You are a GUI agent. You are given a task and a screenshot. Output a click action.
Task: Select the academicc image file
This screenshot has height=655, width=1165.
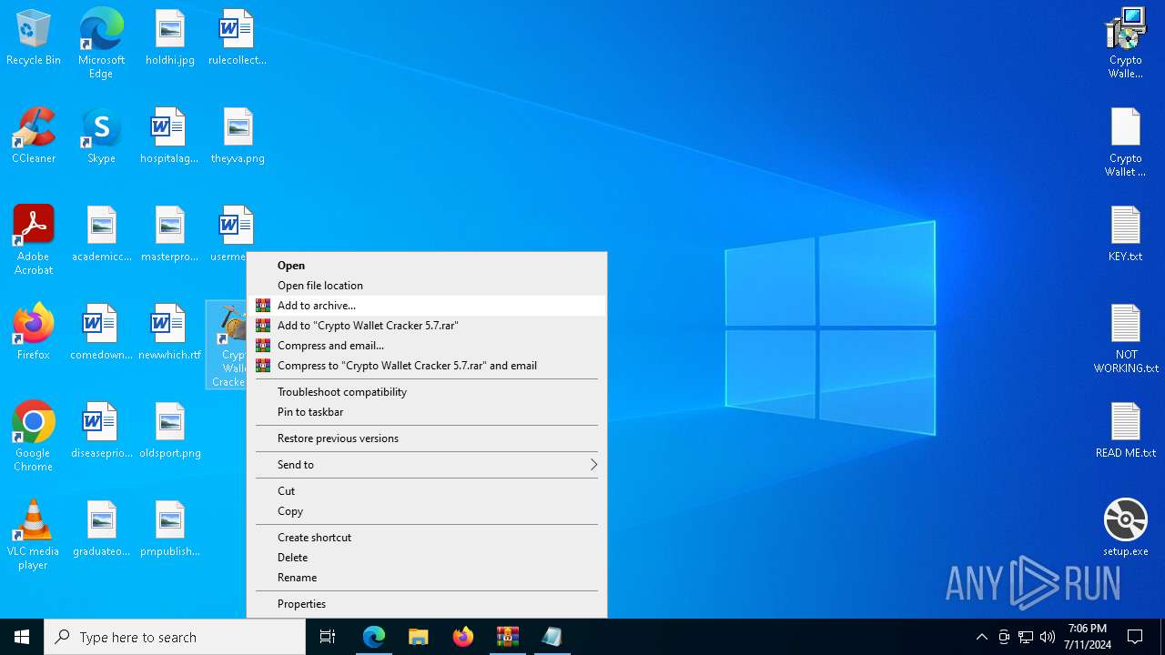pos(102,234)
